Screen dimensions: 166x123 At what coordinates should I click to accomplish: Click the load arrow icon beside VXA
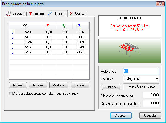click(x=13, y=32)
